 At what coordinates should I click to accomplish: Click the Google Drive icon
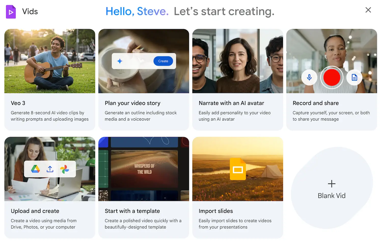tap(35, 169)
